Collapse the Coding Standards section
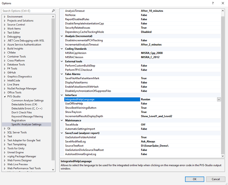Screen dimensions: 228x185 click(x=62, y=49)
